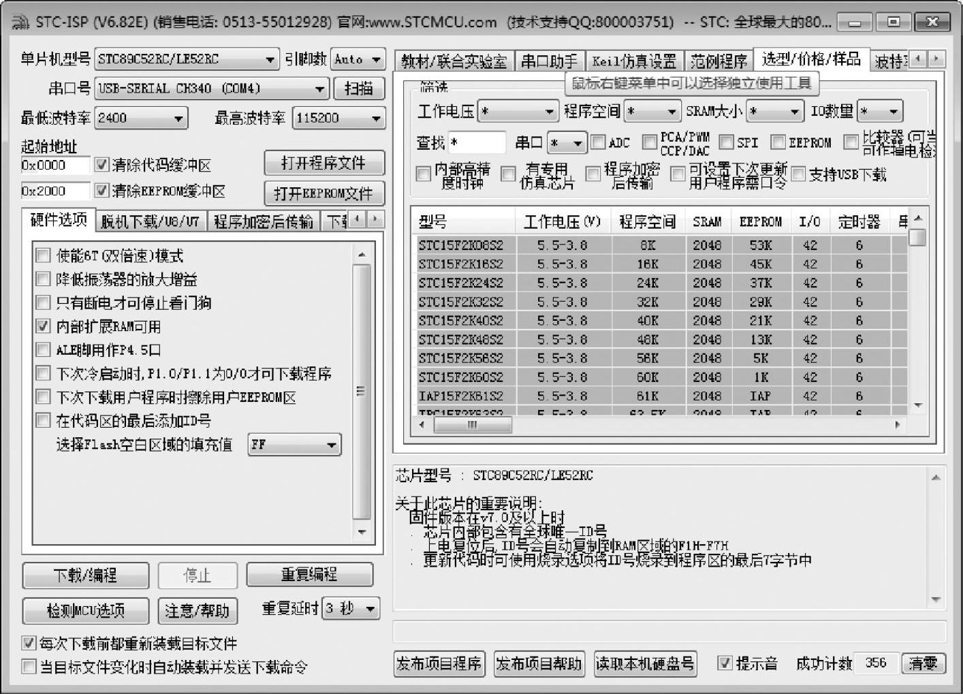This screenshot has width=963, height=694.
Task: Open the 串口 filter dropdown
Action: pos(567,143)
